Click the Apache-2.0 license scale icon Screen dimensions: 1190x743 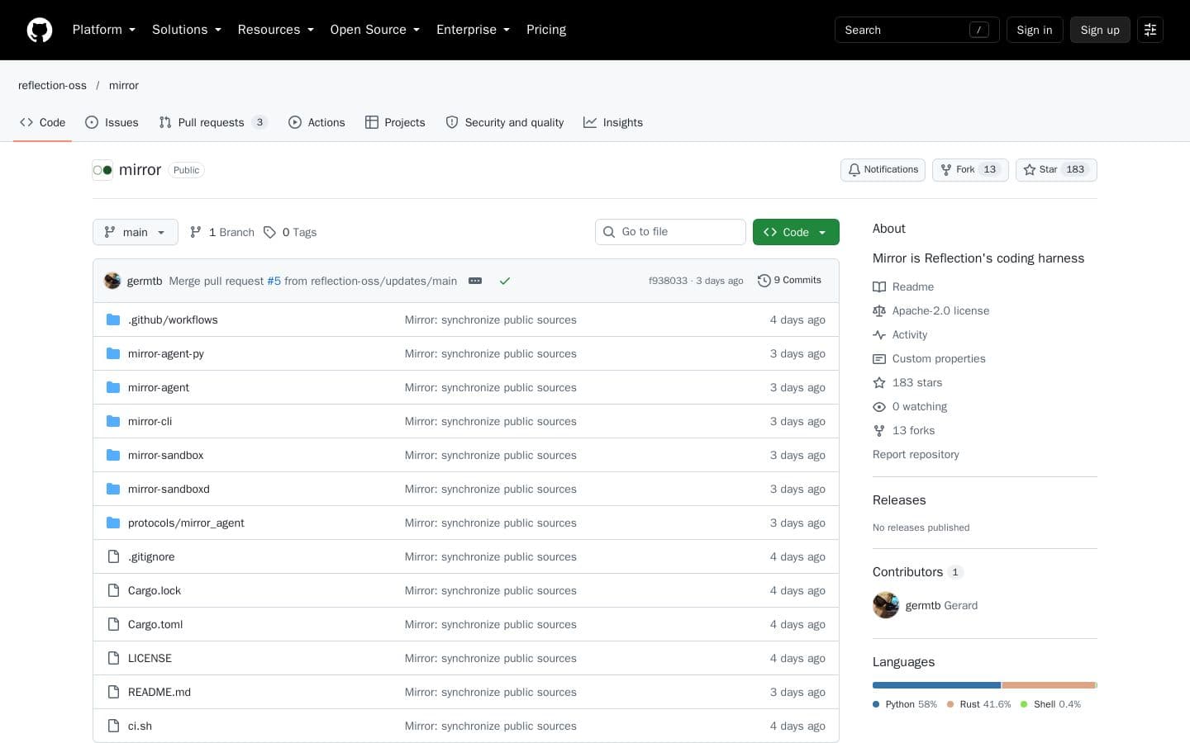pyautogui.click(x=879, y=310)
